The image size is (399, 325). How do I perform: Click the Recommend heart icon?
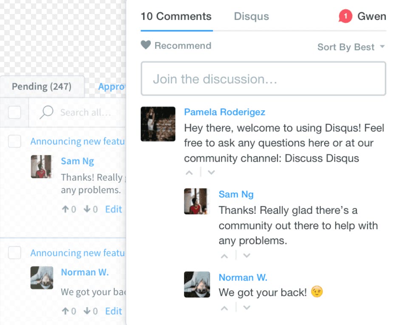coord(146,45)
